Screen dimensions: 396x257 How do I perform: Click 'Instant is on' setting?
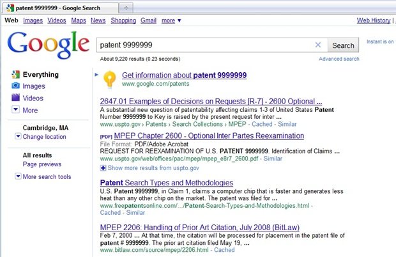pyautogui.click(x=380, y=42)
